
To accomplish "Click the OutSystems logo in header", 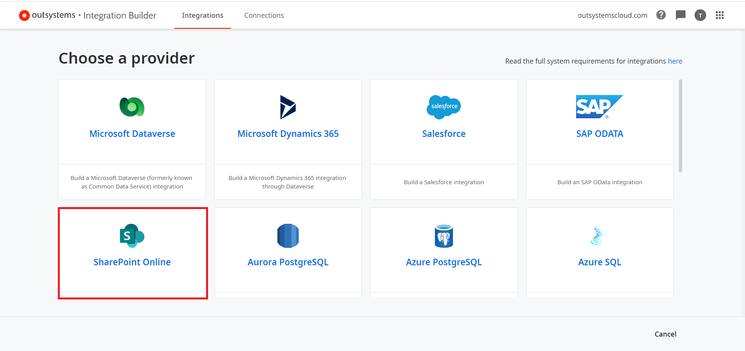I will 47,15.
